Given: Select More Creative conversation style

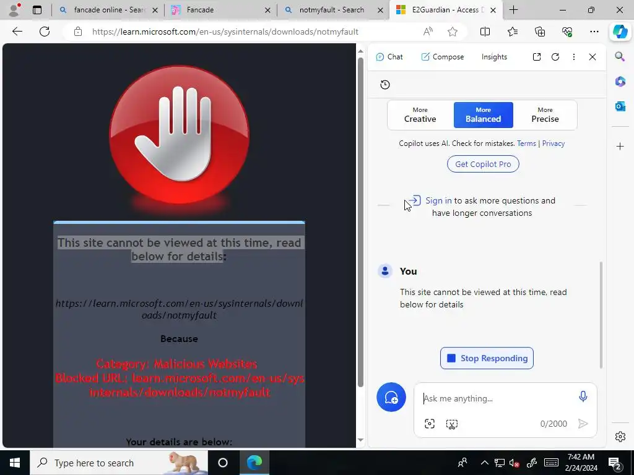Looking at the screenshot, I should click(x=420, y=115).
